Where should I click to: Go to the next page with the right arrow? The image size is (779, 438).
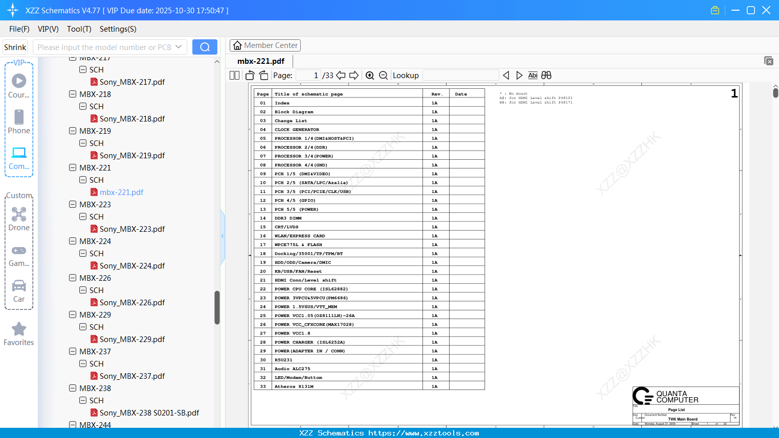[354, 76]
